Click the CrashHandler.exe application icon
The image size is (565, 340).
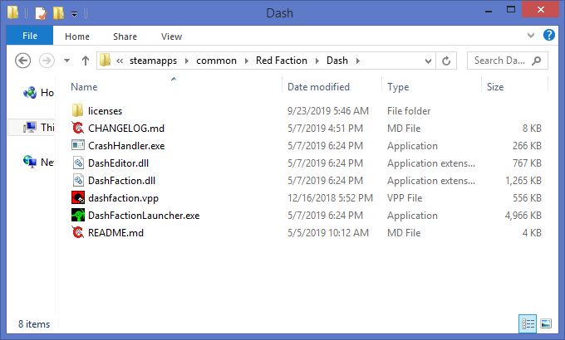pos(78,146)
